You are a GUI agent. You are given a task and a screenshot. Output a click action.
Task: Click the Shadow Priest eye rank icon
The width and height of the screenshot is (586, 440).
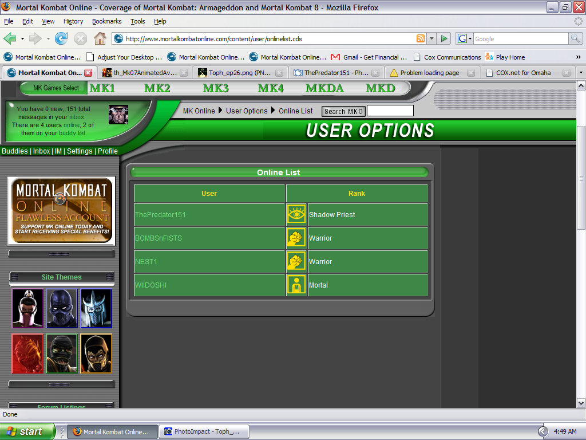point(296,214)
